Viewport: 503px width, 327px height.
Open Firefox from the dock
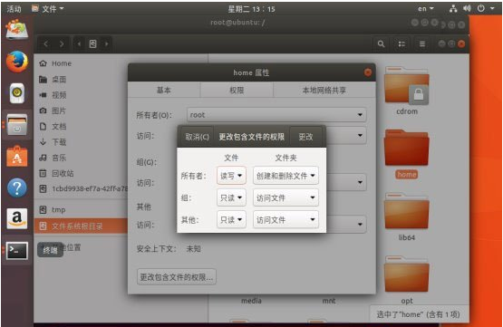pyautogui.click(x=16, y=62)
